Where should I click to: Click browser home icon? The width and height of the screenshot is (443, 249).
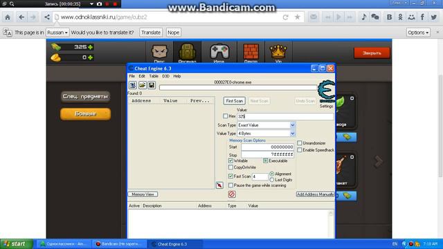[8, 17]
